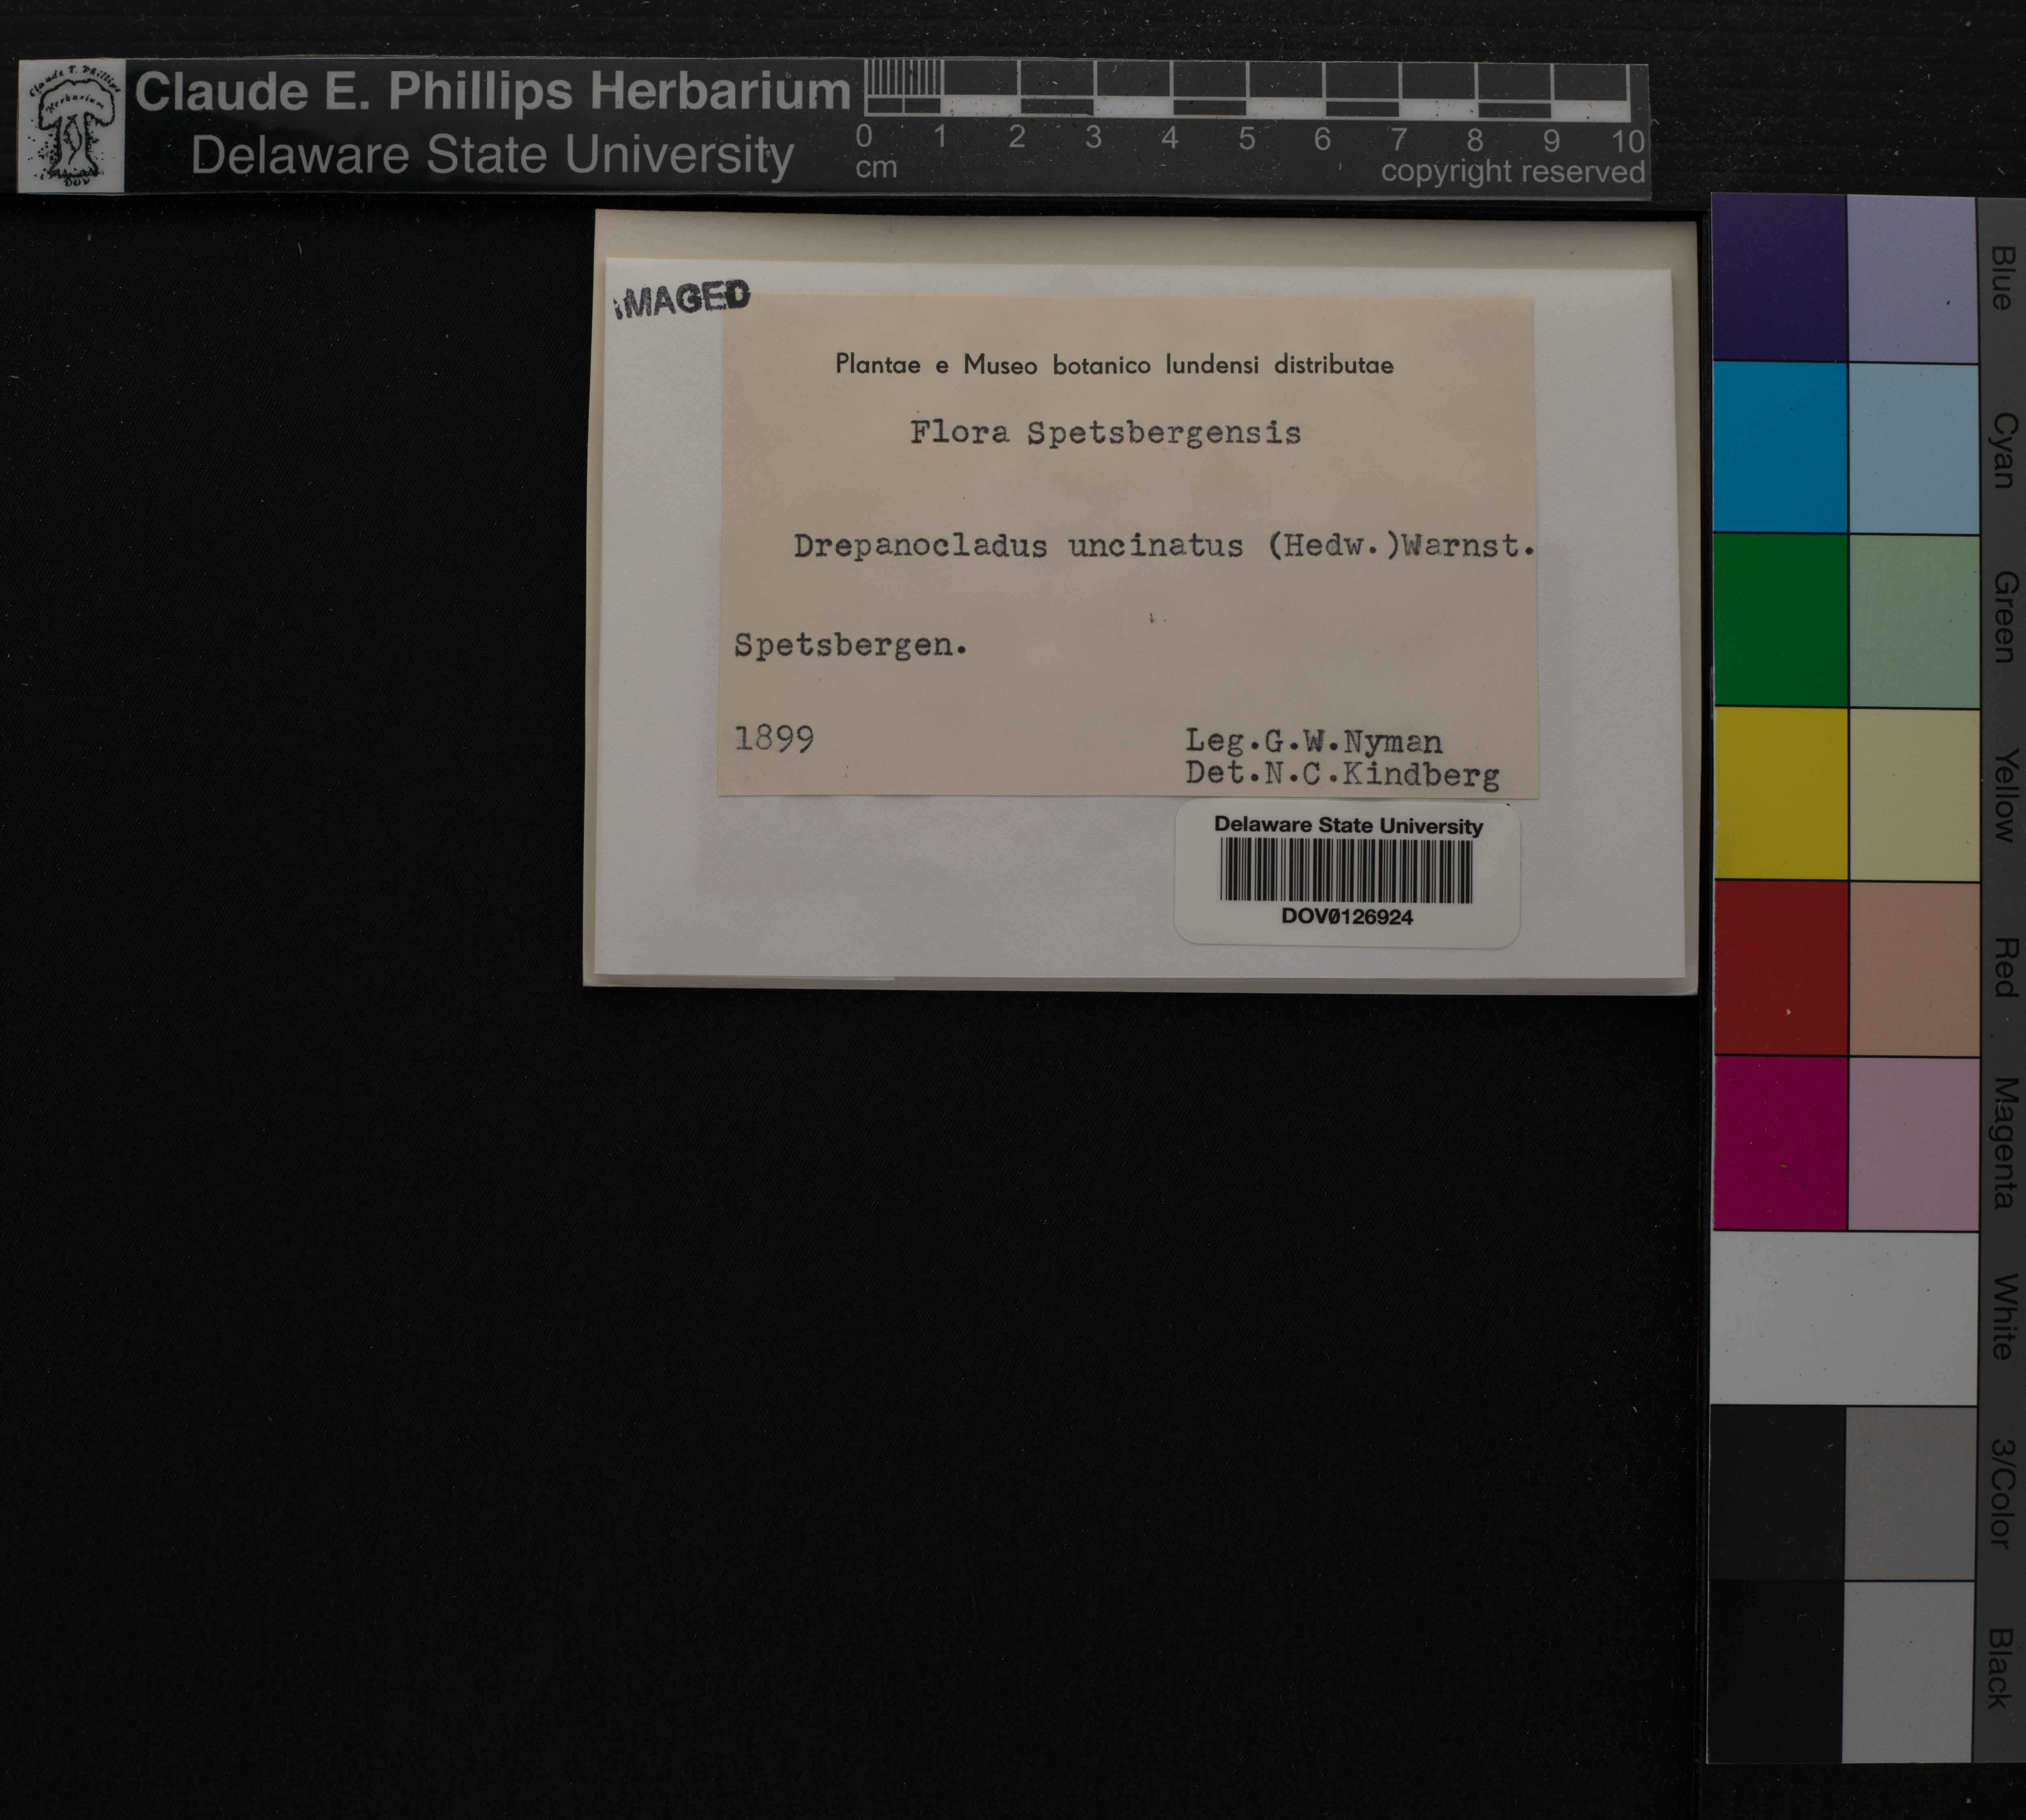This screenshot has height=1820, width=2026.
Task: Click the Leg. G.W. Nyman collector text
Action: pyautogui.click(x=1313, y=741)
